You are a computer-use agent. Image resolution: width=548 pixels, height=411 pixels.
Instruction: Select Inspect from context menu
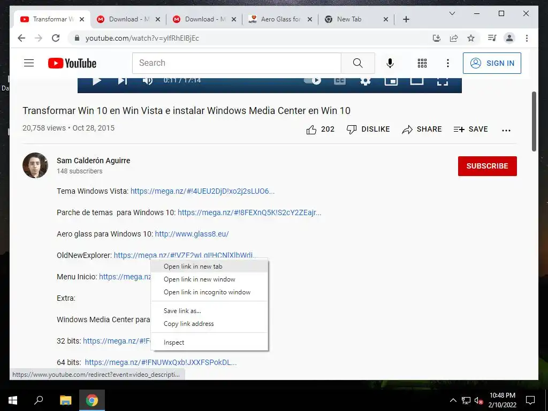pos(209,342)
